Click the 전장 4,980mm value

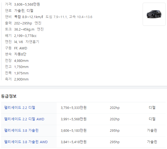(x=21, y=61)
